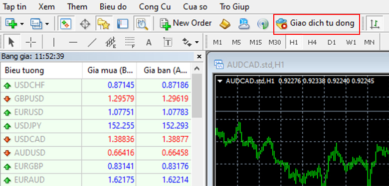Select the cursor arrow tool

click(11, 42)
